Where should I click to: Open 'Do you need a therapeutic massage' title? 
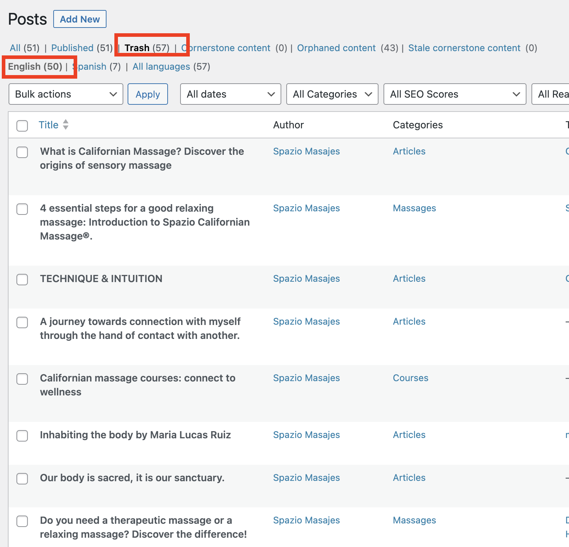[x=143, y=527]
